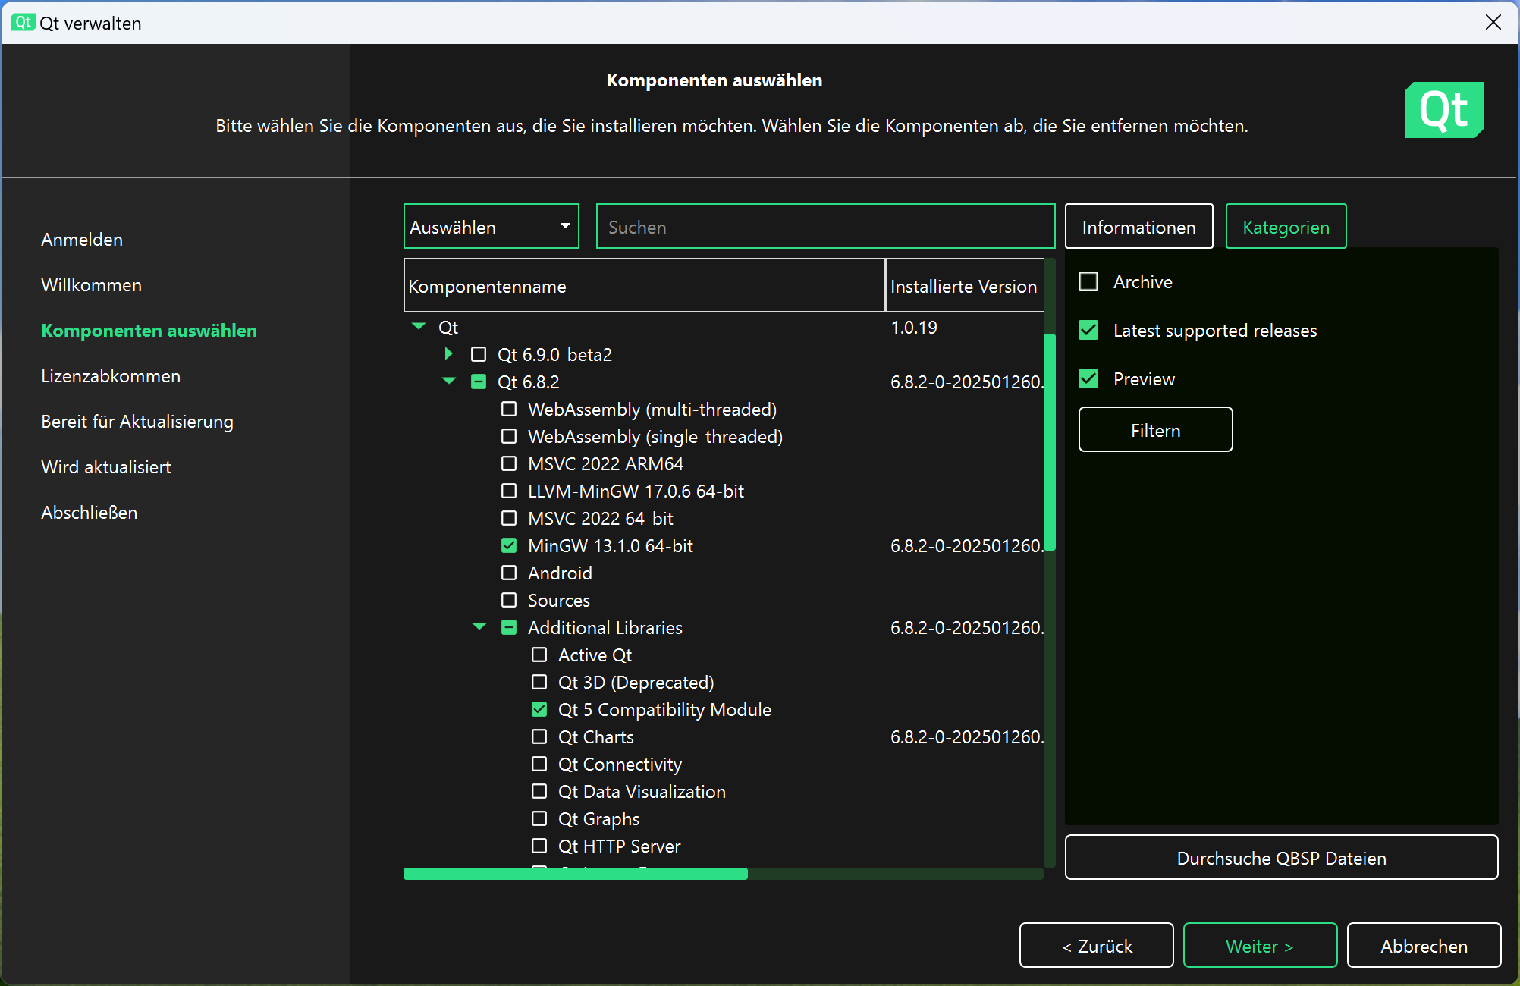Check the Qt HTTP Server box
The image size is (1520, 986).
(539, 846)
